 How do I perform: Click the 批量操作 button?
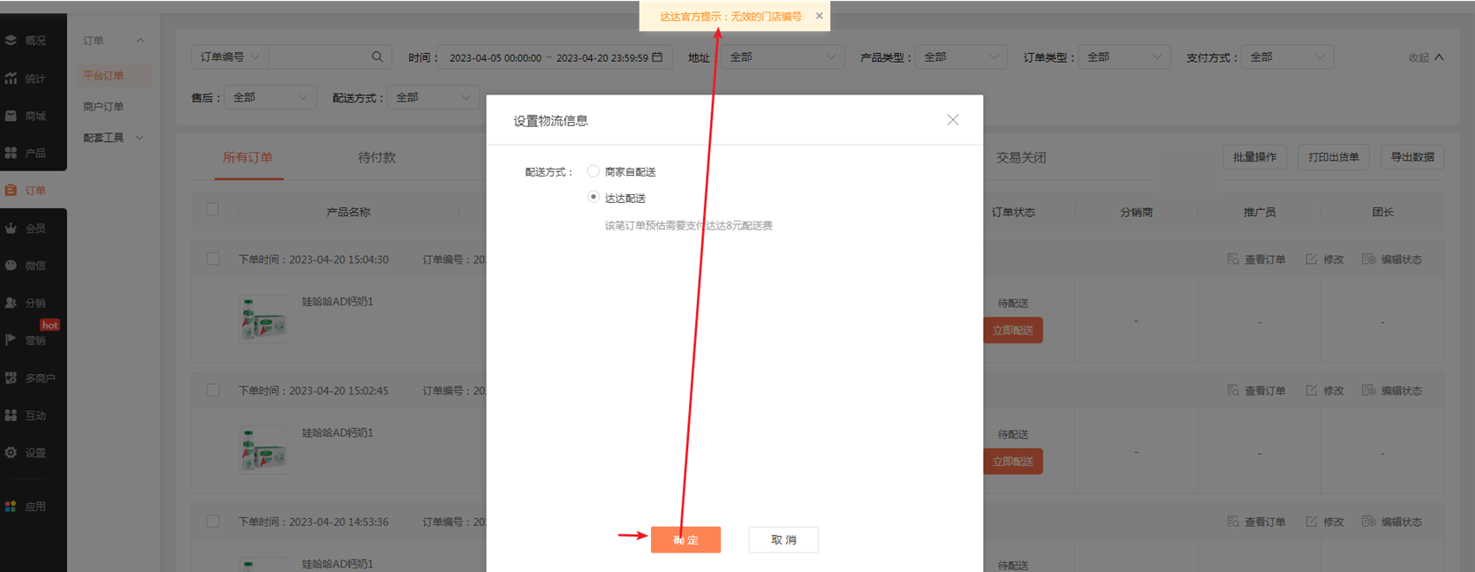[1255, 157]
